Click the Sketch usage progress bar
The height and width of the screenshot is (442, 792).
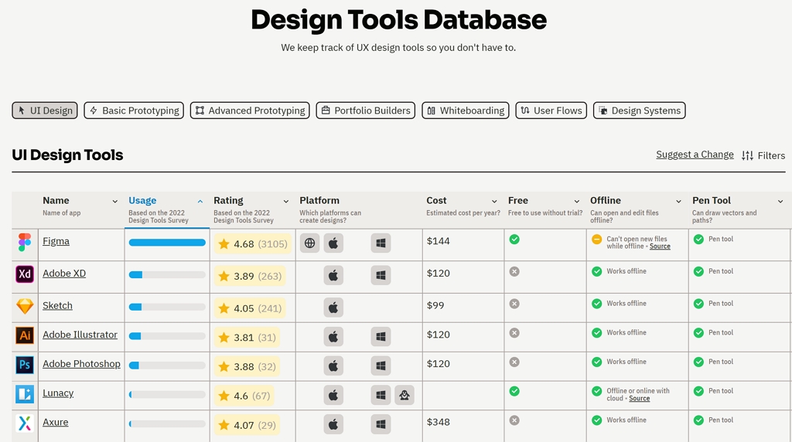(167, 308)
